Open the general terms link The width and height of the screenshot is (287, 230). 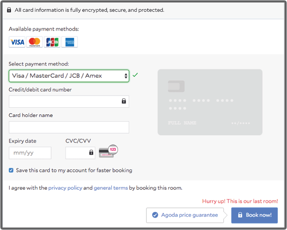[111, 188]
